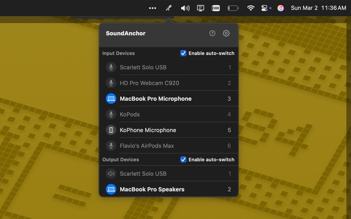The width and height of the screenshot is (351, 219).
Task: Open the display menu bar icon
Action: tap(200, 8)
